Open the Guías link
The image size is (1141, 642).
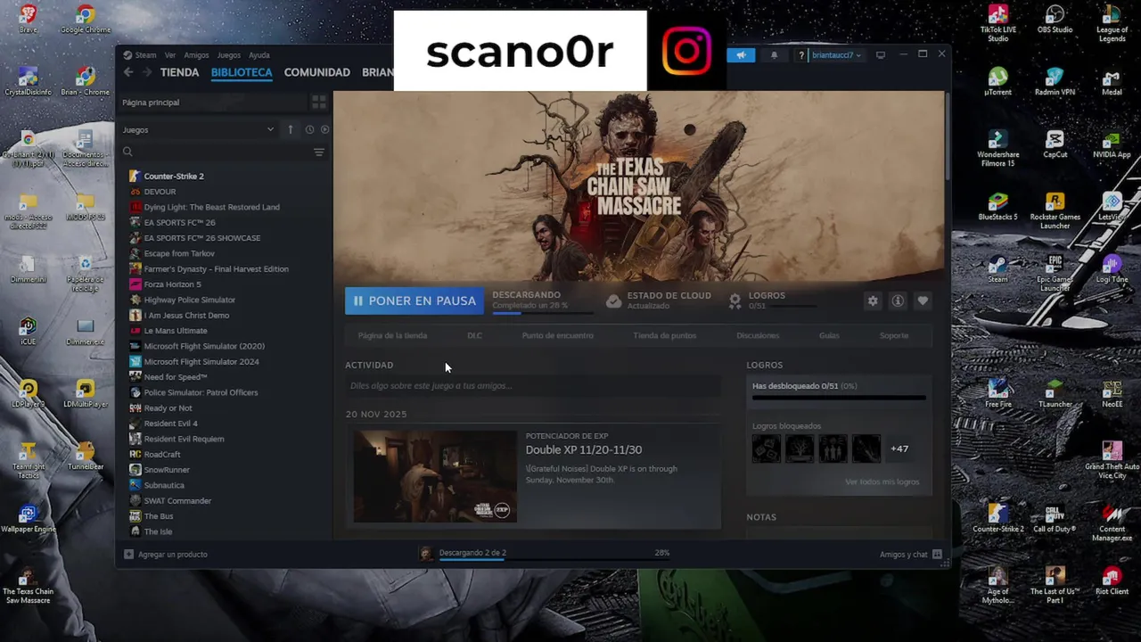tap(829, 336)
